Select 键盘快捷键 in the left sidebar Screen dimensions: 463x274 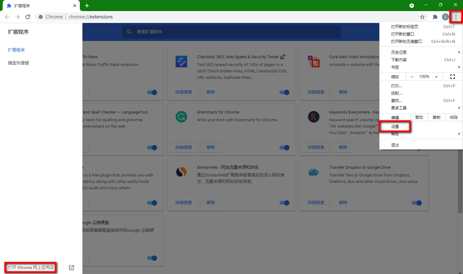click(19, 63)
